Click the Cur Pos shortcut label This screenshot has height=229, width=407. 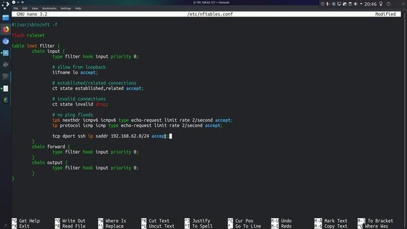(x=244, y=221)
